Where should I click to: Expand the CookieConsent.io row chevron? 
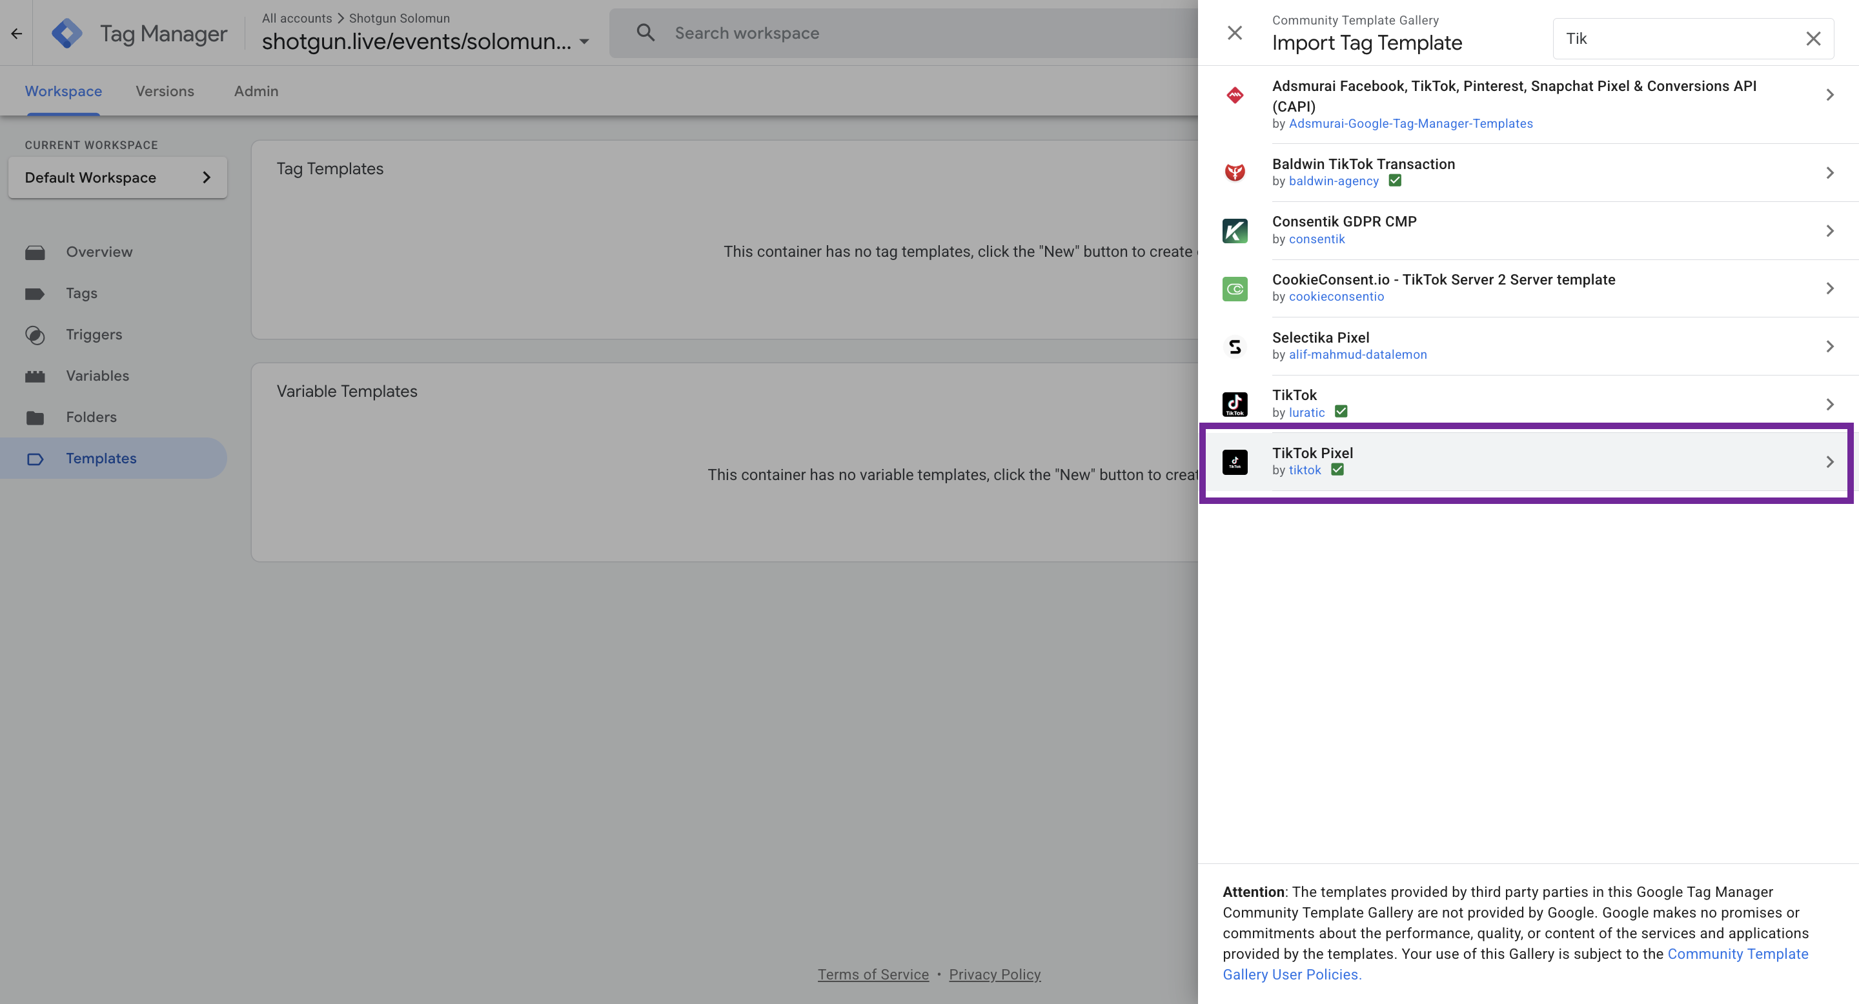pos(1829,288)
